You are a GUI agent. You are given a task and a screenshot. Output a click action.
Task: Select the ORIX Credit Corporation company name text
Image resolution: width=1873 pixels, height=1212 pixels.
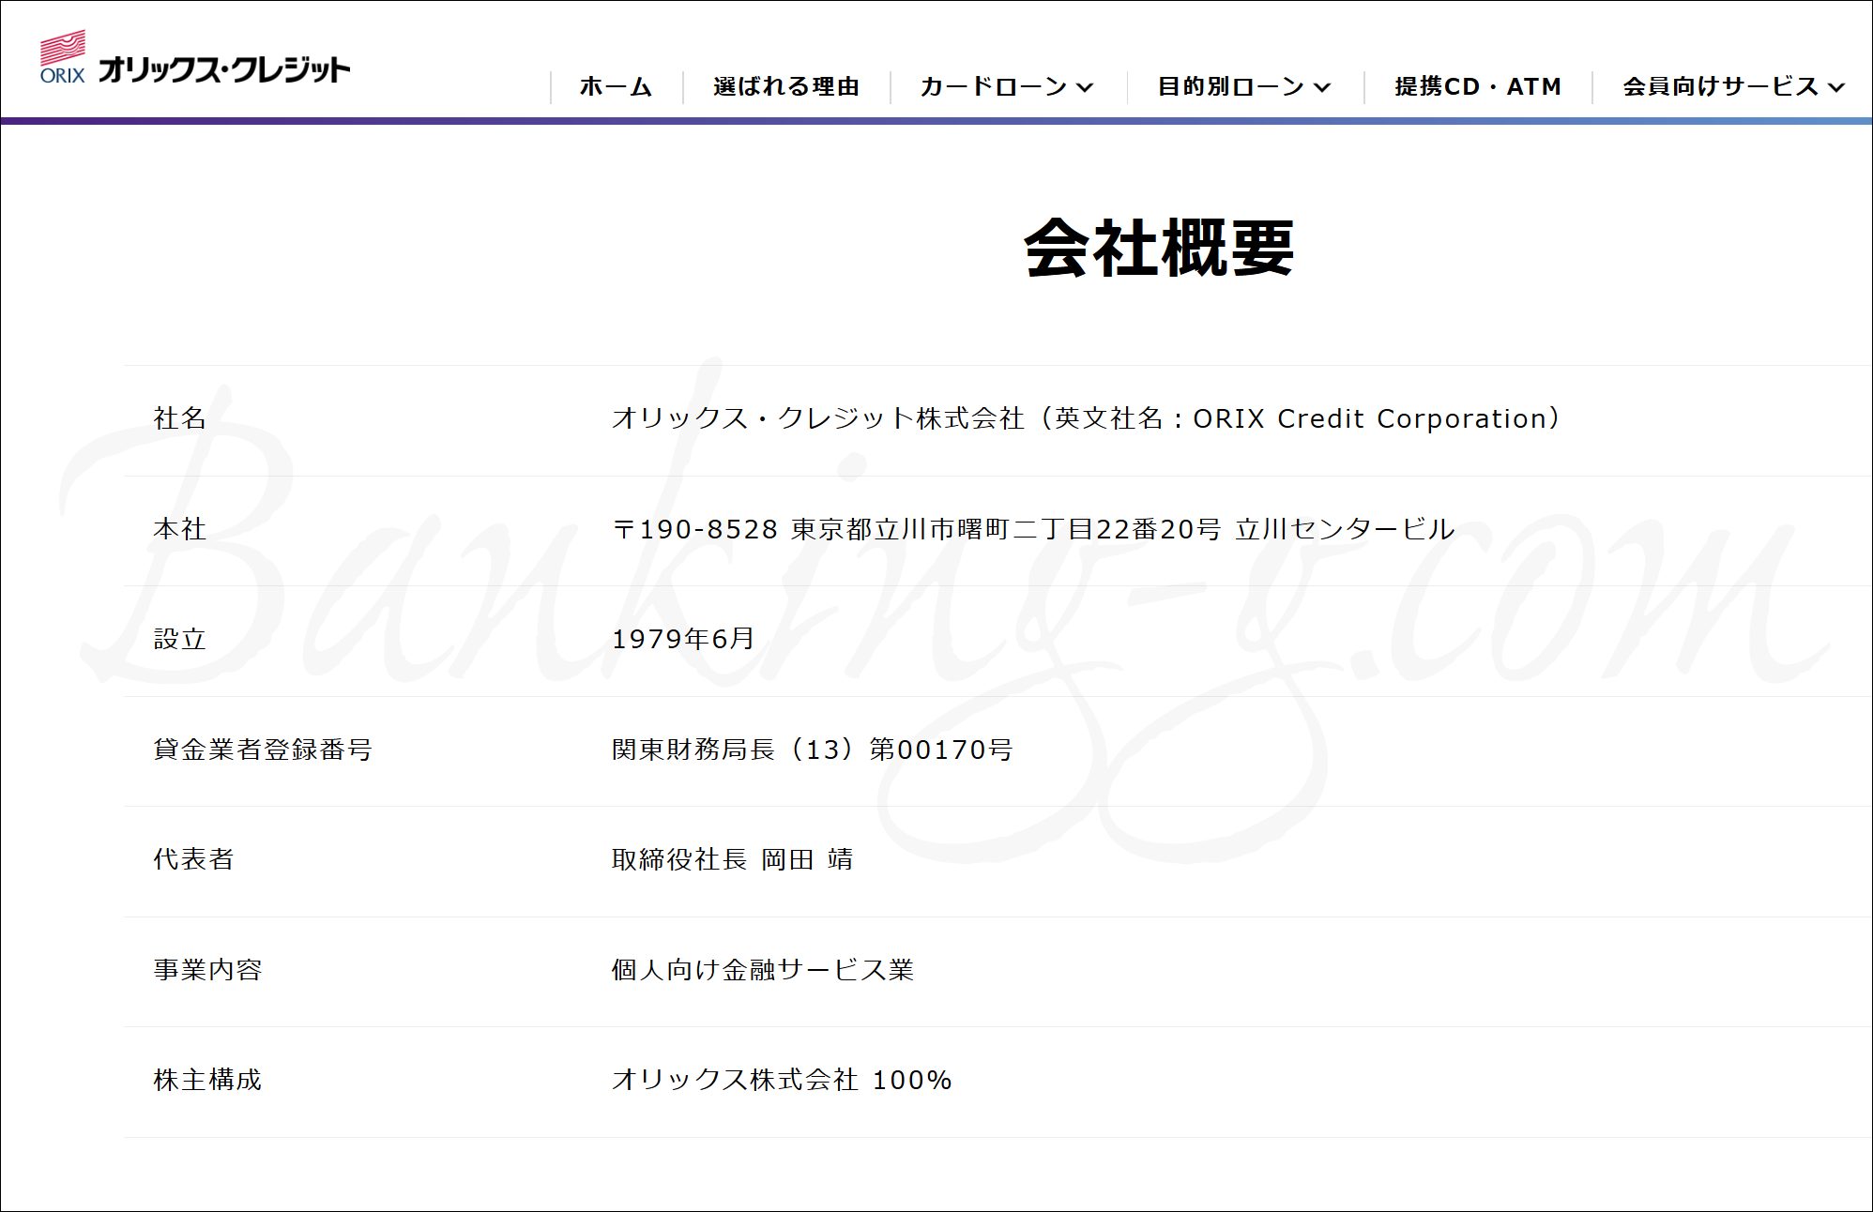tap(1087, 418)
